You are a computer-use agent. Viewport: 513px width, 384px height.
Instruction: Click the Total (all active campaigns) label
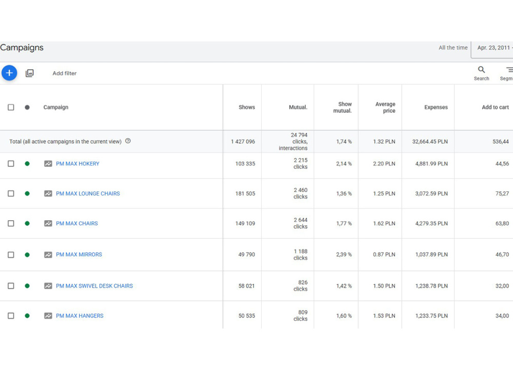click(x=65, y=141)
